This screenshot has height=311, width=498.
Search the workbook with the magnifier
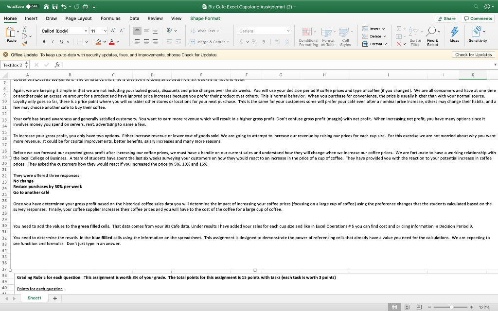[x=476, y=6]
